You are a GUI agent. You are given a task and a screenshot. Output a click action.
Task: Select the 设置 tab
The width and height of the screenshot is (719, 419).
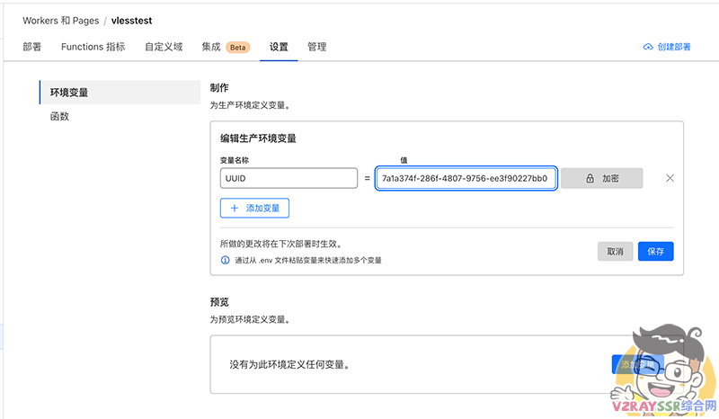coord(279,47)
